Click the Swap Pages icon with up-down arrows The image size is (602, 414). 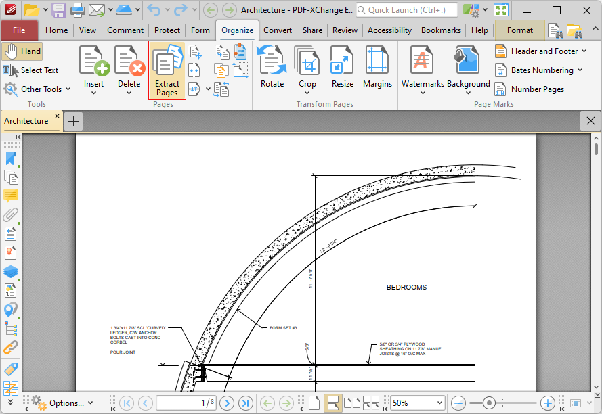(x=194, y=89)
